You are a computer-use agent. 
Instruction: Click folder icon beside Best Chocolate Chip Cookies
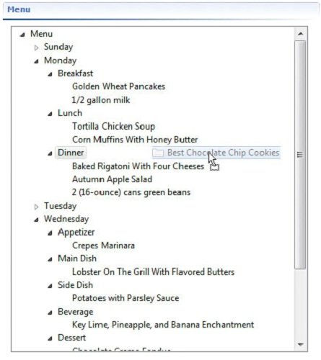click(158, 153)
